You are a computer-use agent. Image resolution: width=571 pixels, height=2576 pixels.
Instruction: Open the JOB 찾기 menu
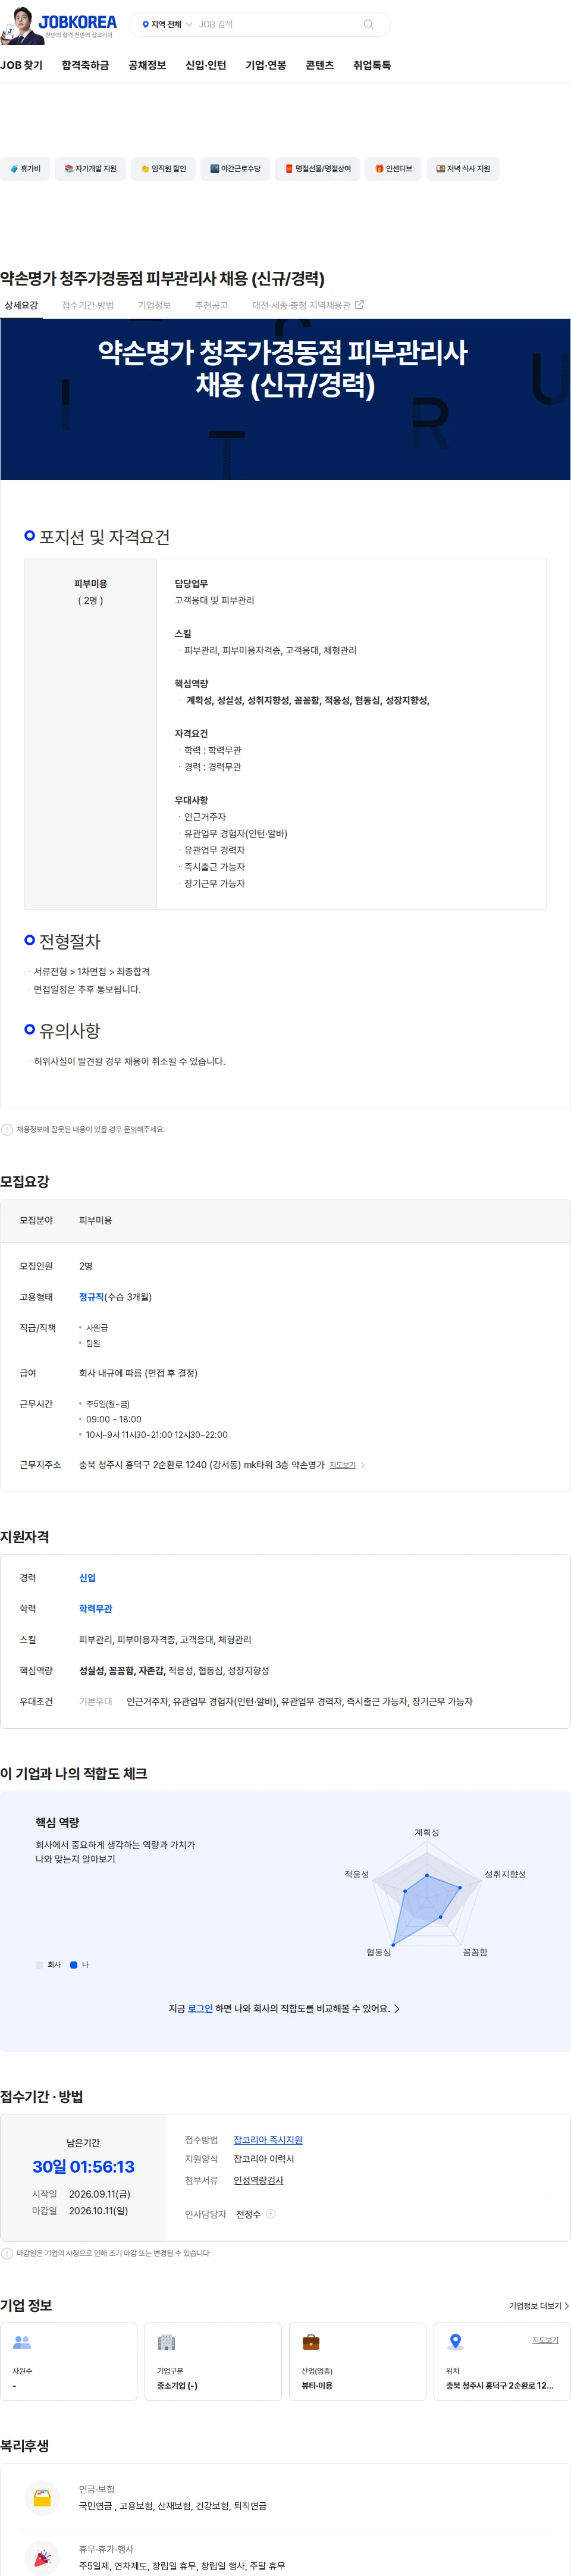click(21, 65)
